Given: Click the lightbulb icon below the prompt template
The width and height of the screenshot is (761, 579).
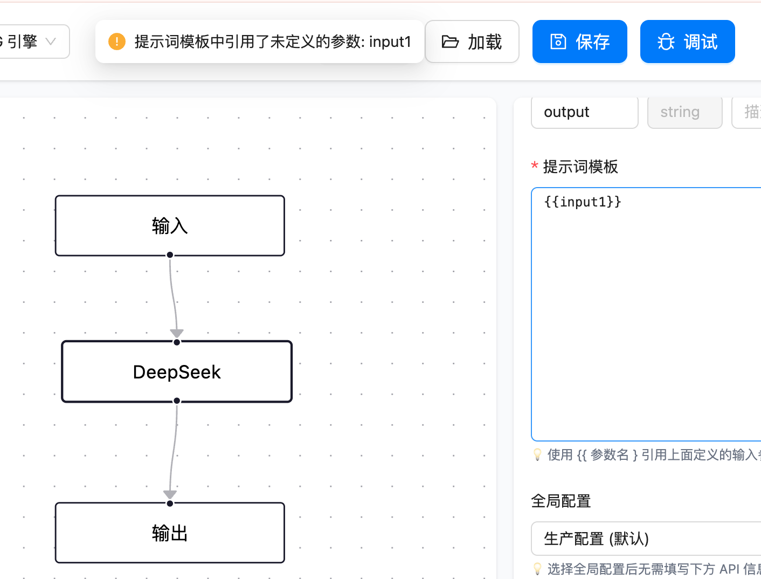Looking at the screenshot, I should [x=537, y=454].
